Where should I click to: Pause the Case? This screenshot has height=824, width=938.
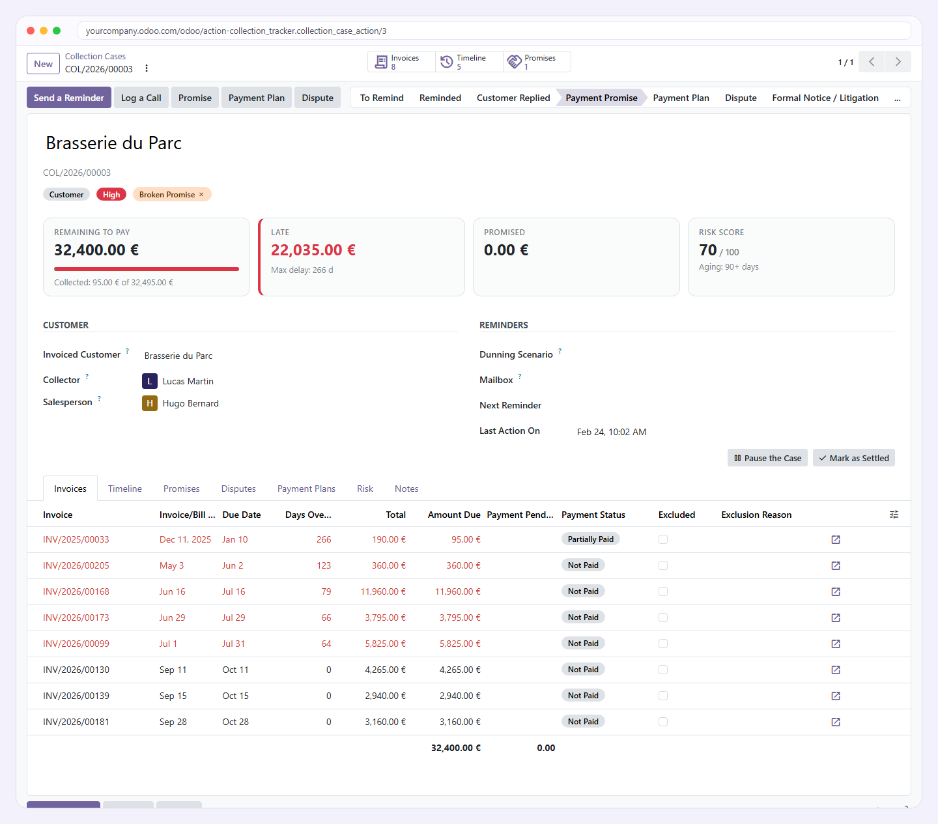coord(767,458)
